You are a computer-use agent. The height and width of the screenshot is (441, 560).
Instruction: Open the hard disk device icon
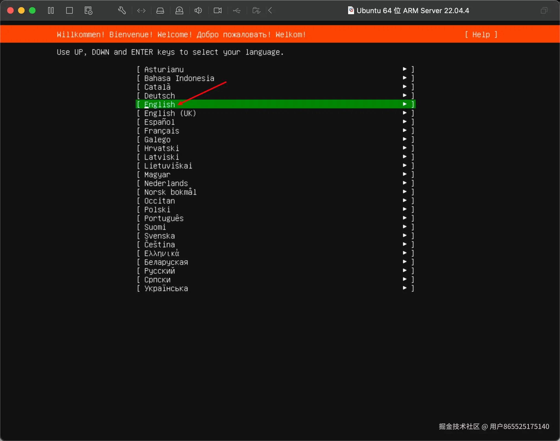point(160,11)
